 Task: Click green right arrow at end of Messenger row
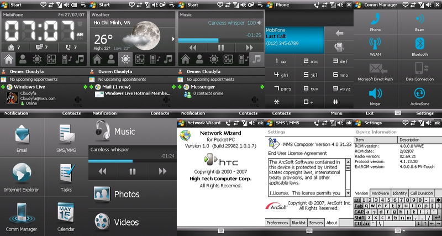tap(262, 87)
